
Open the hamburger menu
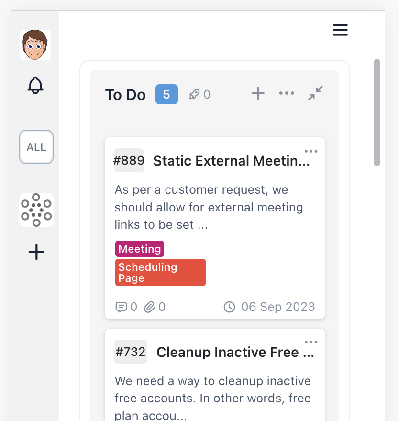tap(340, 30)
